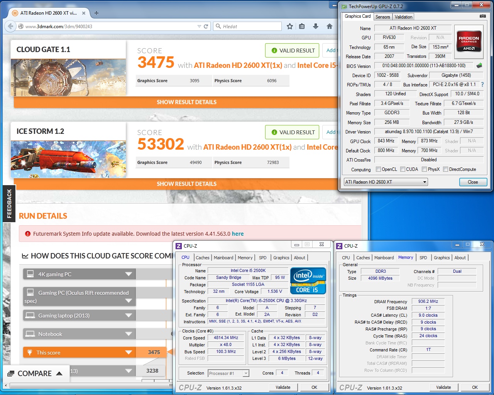Open the bookmarks list icon in Firefox toolbar
Viewport: 494px width, 395px height.
[302, 26]
